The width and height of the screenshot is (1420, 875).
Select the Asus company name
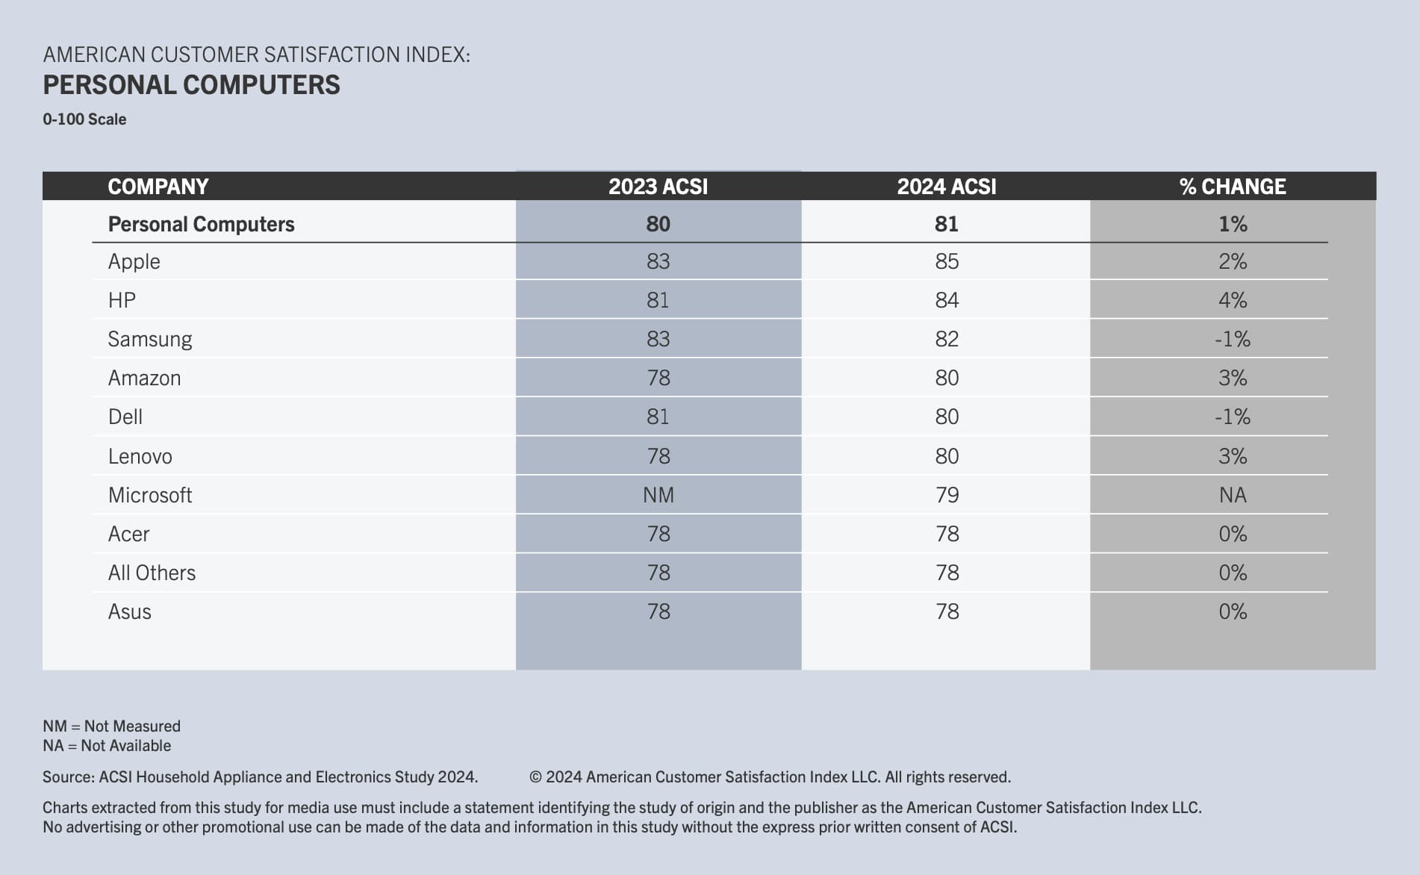click(130, 611)
